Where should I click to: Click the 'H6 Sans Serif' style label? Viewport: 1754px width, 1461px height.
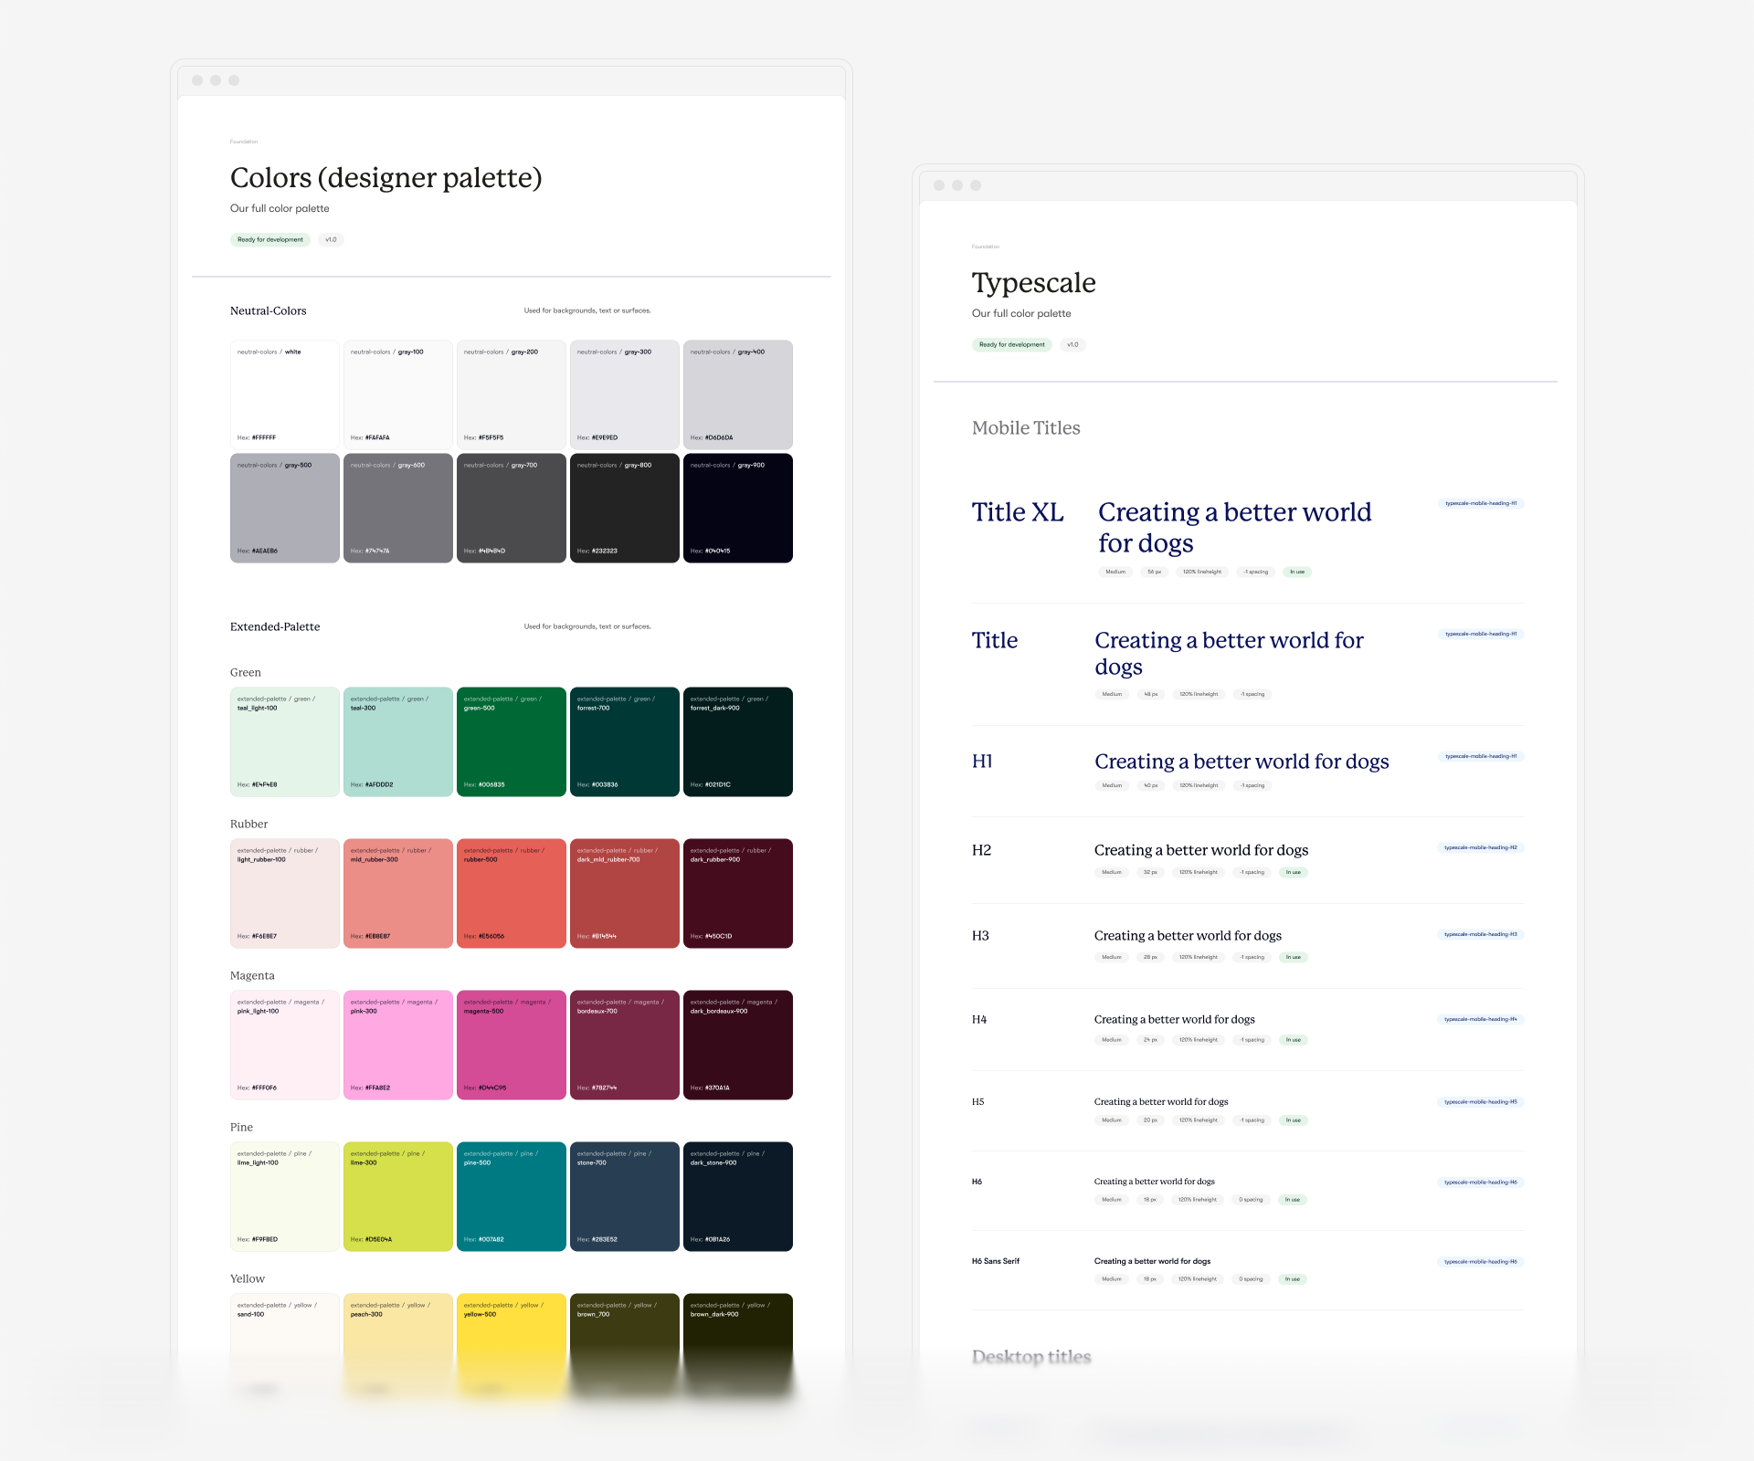coord(995,1261)
